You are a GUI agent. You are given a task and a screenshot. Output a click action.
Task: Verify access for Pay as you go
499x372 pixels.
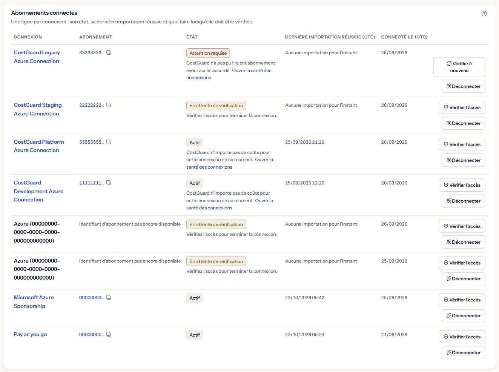[462, 337]
